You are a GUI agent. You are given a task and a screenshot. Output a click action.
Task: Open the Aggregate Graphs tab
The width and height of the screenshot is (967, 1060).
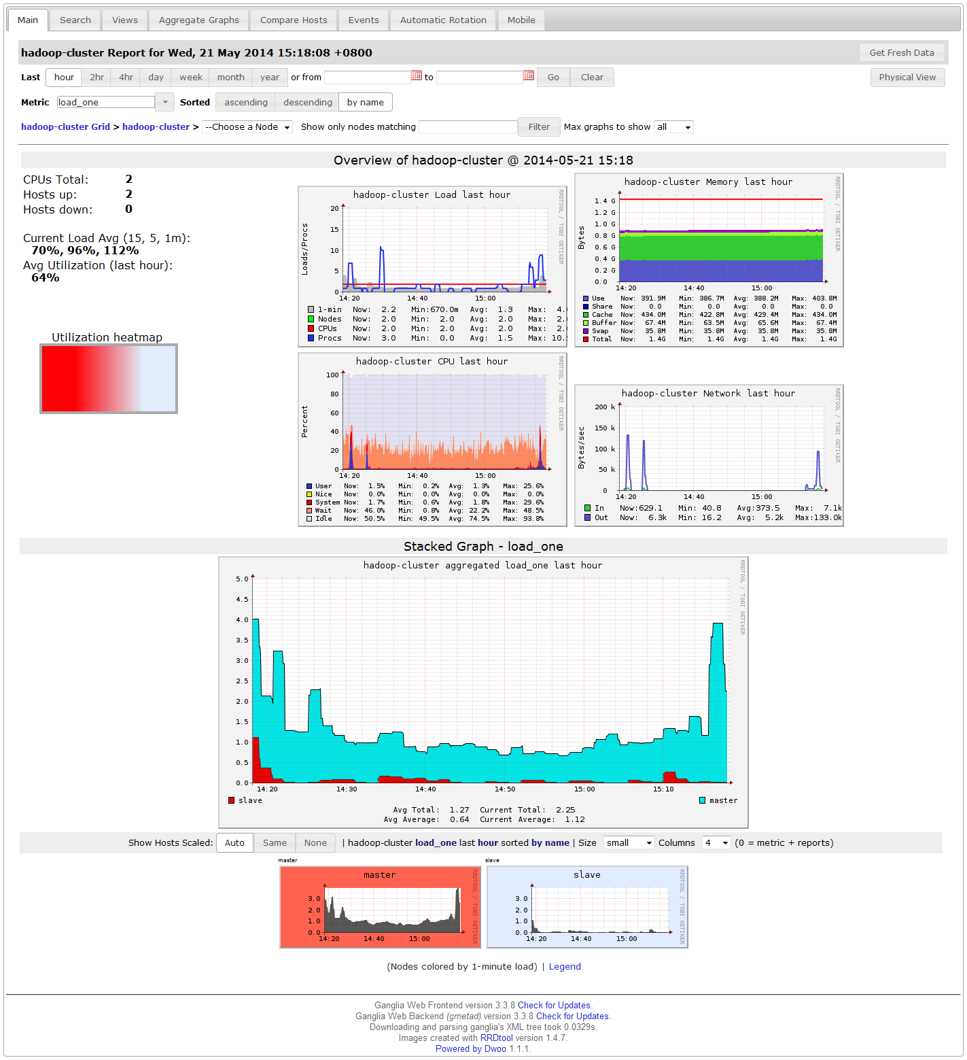click(199, 20)
